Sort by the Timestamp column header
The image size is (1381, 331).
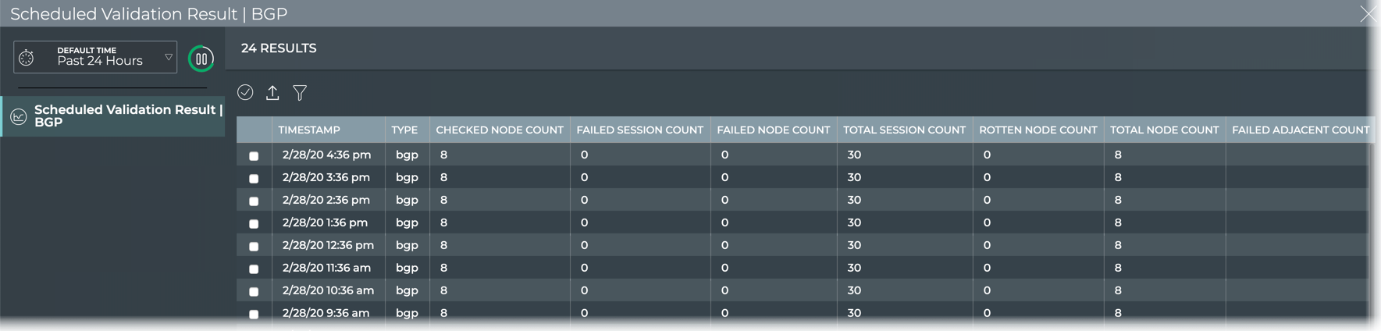click(x=309, y=130)
